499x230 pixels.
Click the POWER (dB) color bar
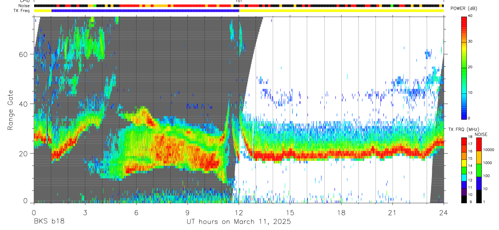click(x=464, y=67)
